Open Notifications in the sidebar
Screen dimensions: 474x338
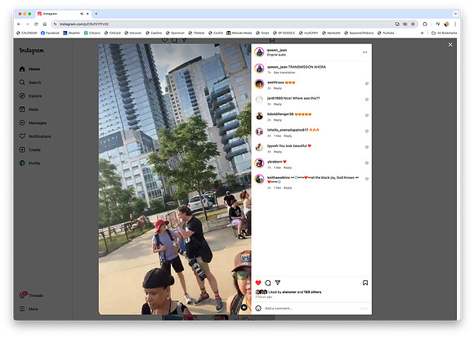click(x=35, y=136)
